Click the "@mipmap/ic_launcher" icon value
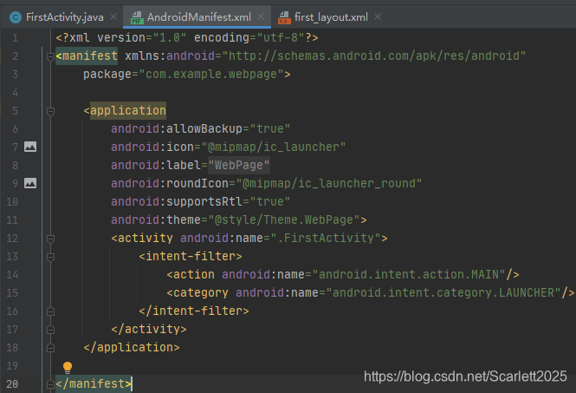Viewport: 576px width, 393px height. pos(274,147)
